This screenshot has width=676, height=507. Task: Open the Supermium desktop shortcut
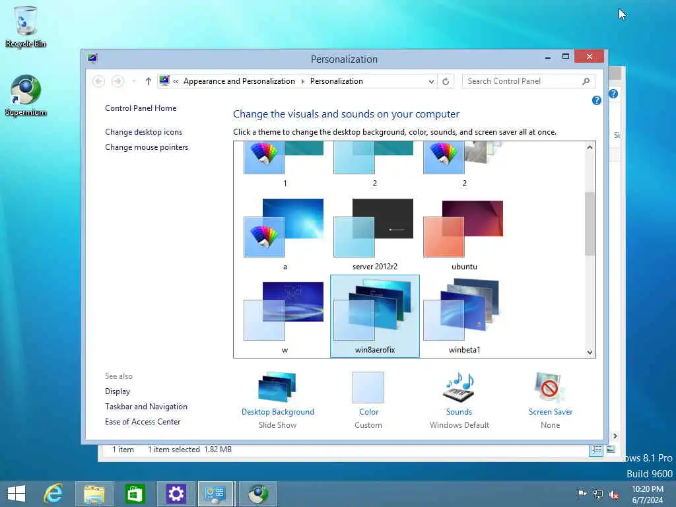click(x=26, y=96)
